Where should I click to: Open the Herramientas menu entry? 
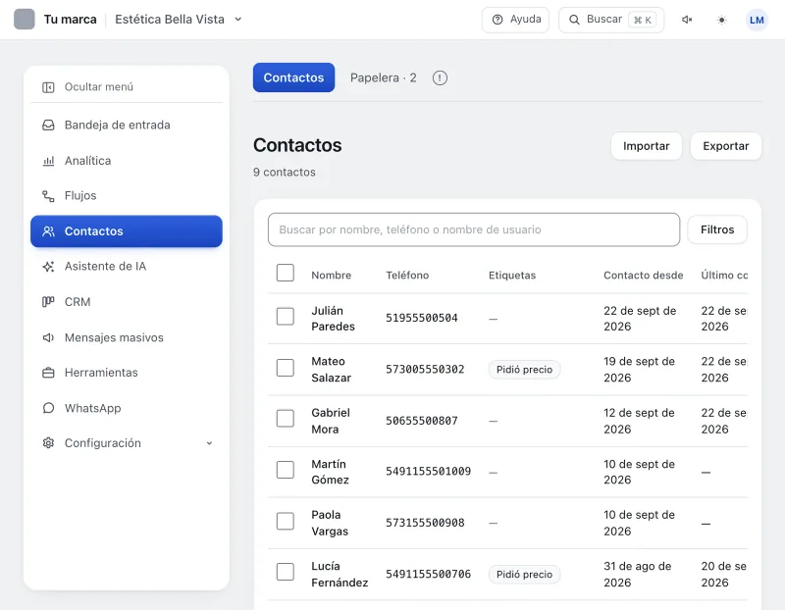[x=127, y=373]
